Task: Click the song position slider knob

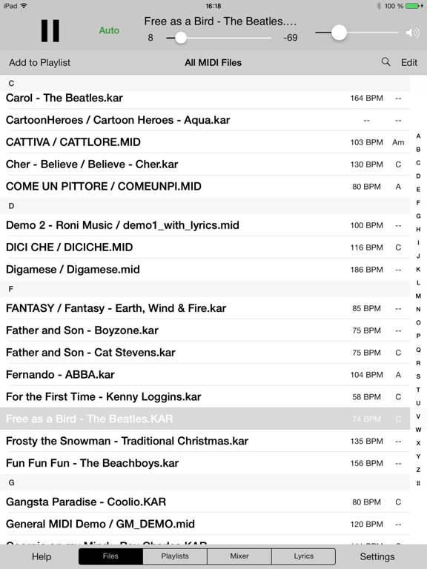Action: tap(181, 38)
